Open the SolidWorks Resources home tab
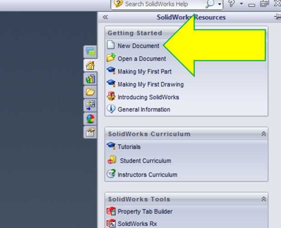This screenshot has width=281, height=228. point(90,66)
